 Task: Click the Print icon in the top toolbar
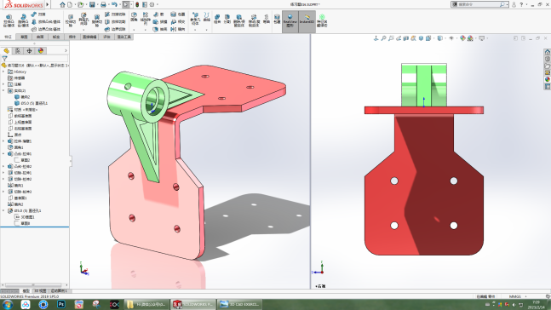point(103,4)
